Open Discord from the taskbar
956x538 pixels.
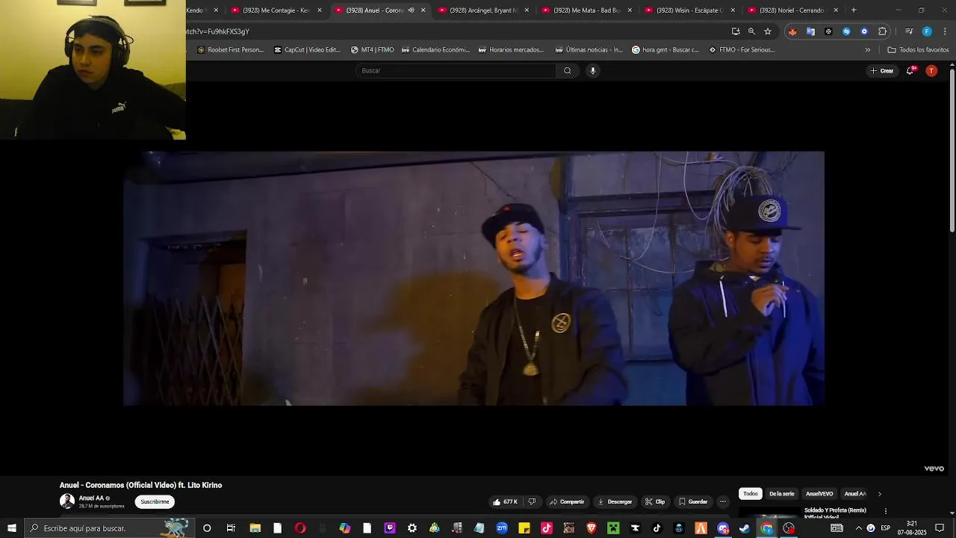[722, 528]
